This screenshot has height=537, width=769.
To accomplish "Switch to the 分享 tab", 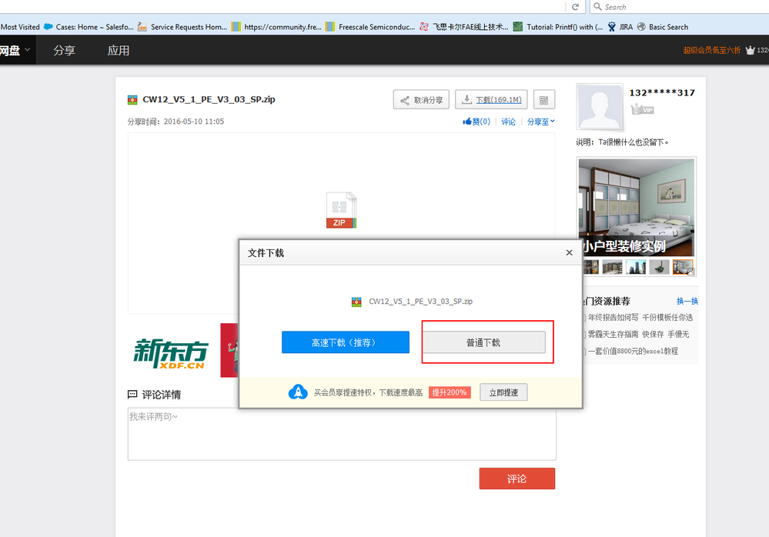I will 64,50.
